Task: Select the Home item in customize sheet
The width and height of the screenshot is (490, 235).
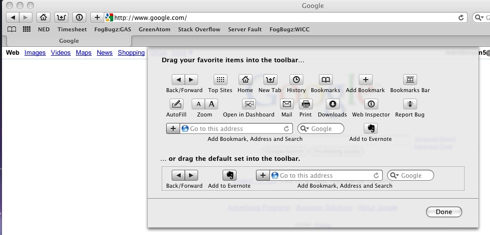Action: 245,80
